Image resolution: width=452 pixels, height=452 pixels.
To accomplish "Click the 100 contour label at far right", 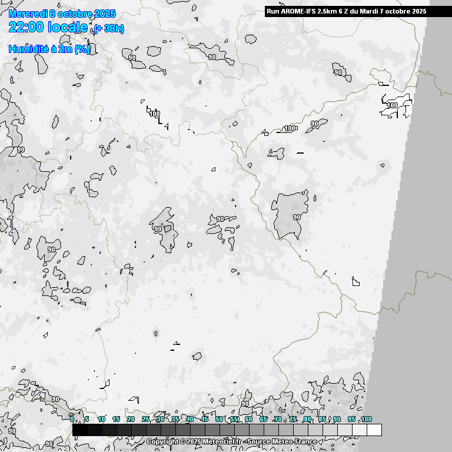I will (392, 105).
